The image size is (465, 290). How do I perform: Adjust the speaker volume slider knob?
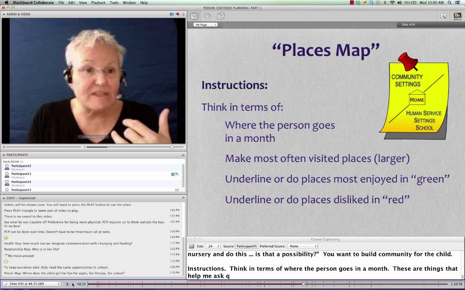tap(172, 147)
